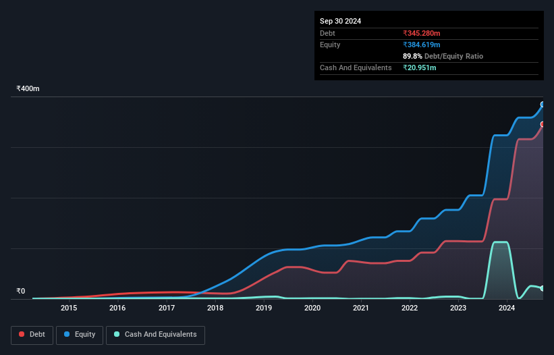Screen dimensions: 554x355
Task: Click the red Debt legend dot
Action: tap(22, 334)
